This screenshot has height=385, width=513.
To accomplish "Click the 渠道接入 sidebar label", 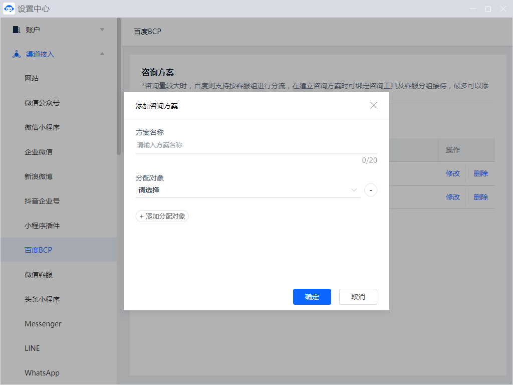I will click(40, 54).
